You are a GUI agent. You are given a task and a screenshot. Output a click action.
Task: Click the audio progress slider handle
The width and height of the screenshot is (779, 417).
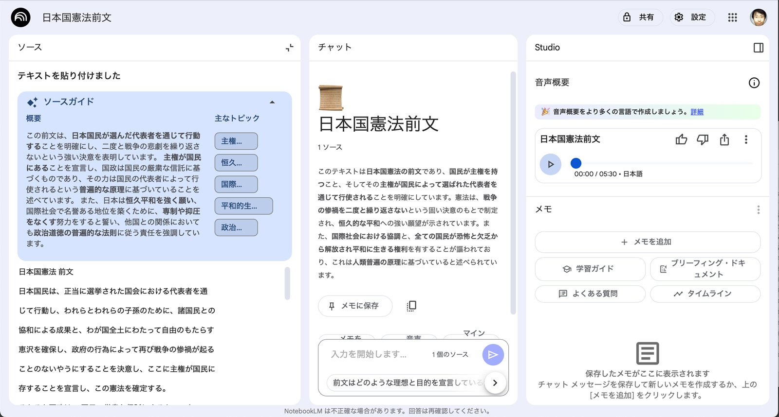576,163
